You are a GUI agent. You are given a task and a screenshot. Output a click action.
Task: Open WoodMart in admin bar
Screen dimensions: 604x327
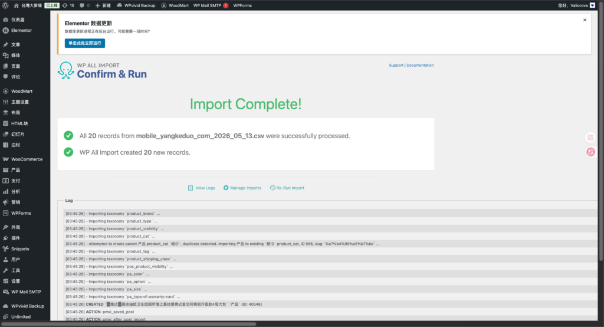175,5
